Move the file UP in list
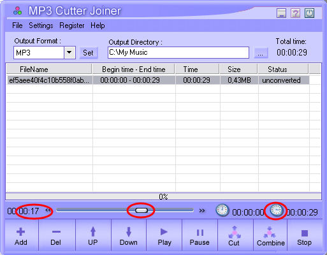Image resolution: width=327 pixels, height=255 pixels. [93, 235]
